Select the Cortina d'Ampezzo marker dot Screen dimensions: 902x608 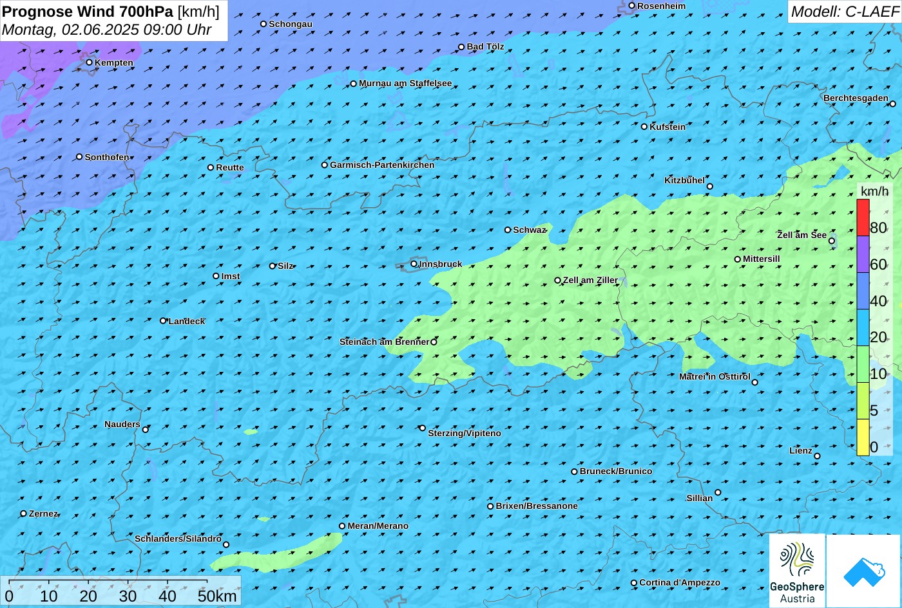click(634, 583)
